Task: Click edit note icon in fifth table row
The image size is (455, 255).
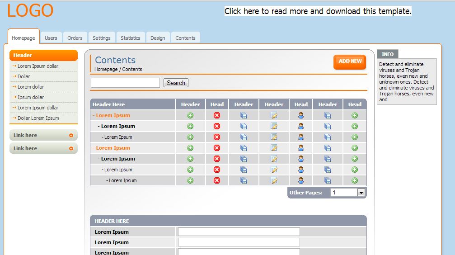Action: [x=274, y=159]
